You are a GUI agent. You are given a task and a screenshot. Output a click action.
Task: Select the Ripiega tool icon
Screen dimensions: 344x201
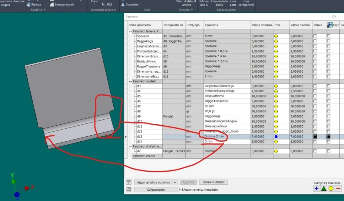coord(28,4)
